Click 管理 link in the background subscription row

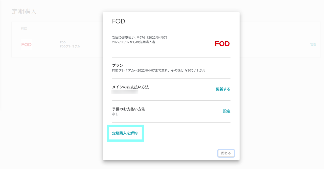tap(313, 44)
